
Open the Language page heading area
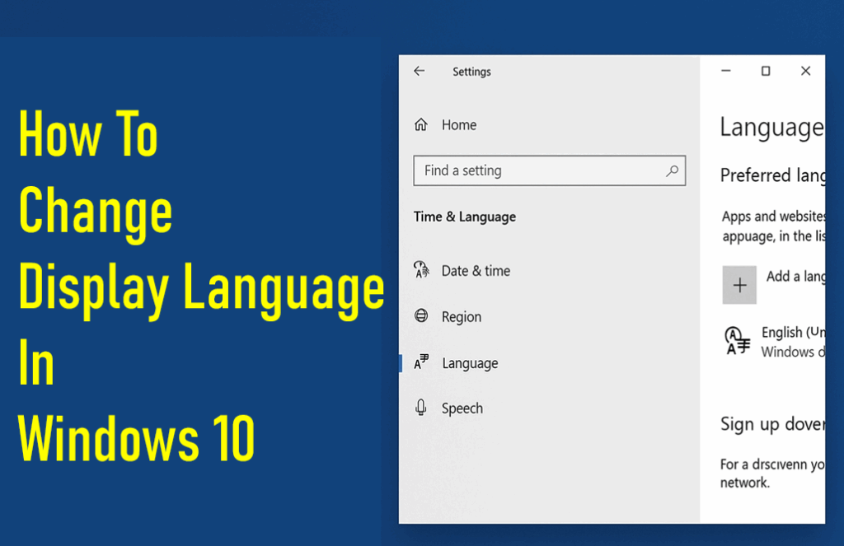770,128
